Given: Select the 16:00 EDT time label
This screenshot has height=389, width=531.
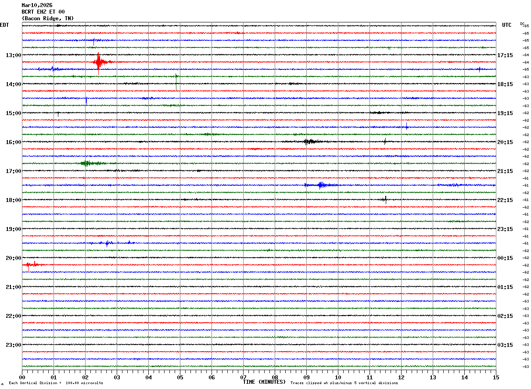Looking at the screenshot, I should pos(14,142).
